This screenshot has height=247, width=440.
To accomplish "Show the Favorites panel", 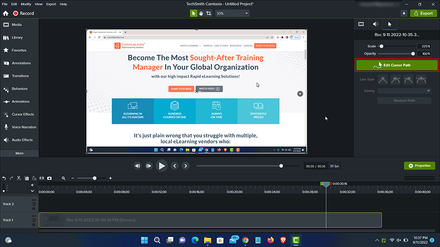I will coord(20,50).
